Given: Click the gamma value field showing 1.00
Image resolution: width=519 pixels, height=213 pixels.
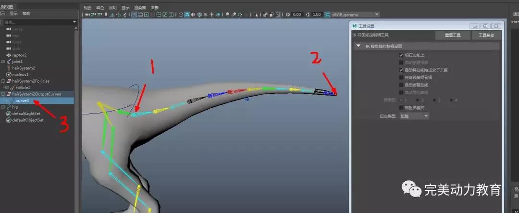Looking at the screenshot, I should (x=316, y=14).
